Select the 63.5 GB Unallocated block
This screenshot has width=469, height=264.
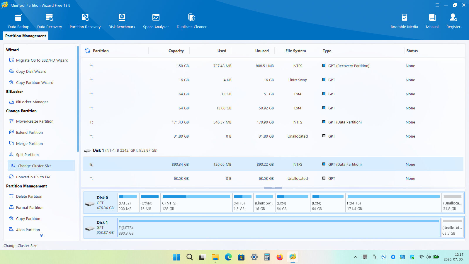click(x=452, y=227)
